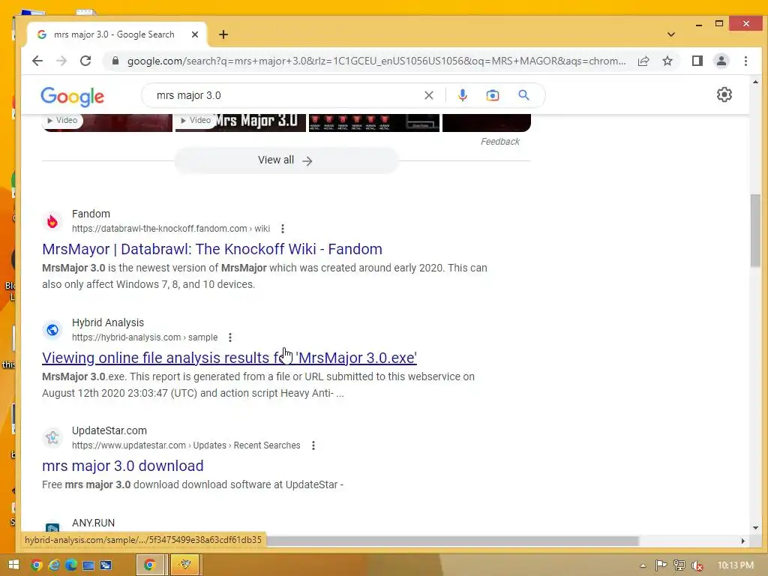Image resolution: width=768 pixels, height=576 pixels.
Task: Open the Mrs Major 3.0 video thumbnail
Action: pyautogui.click(x=241, y=122)
